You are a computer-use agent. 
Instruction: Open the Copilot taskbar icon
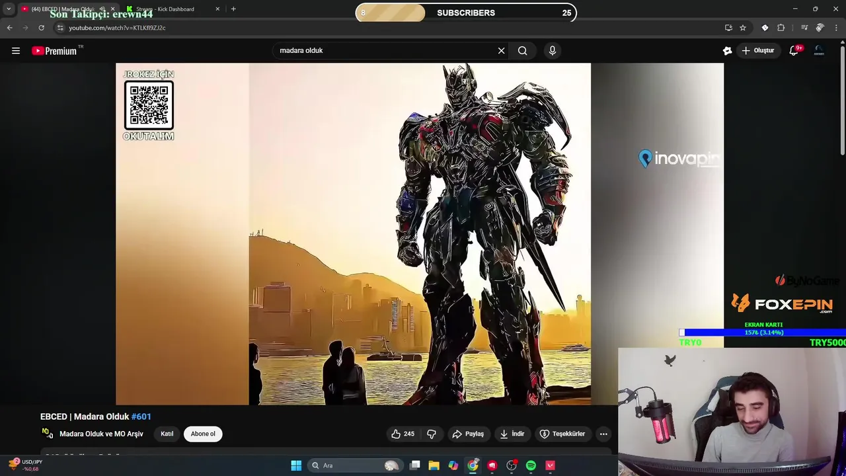[x=453, y=465]
